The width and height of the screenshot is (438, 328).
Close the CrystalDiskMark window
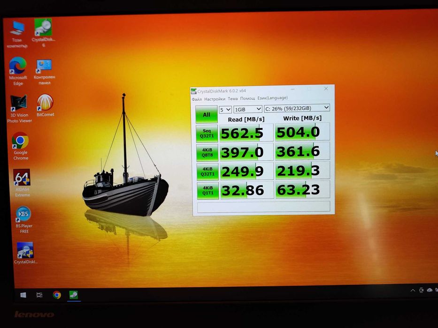click(x=326, y=89)
